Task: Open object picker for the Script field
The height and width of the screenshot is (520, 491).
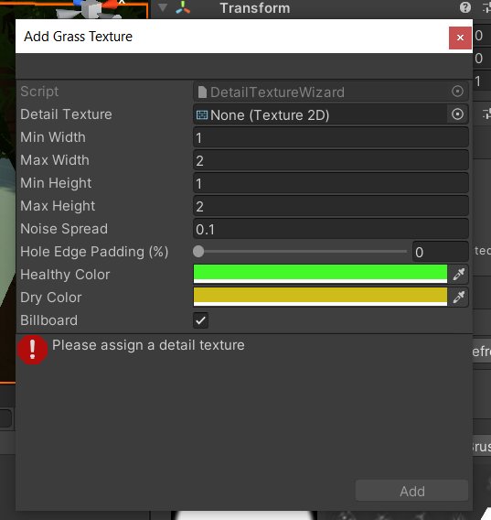Action: pyautogui.click(x=457, y=92)
